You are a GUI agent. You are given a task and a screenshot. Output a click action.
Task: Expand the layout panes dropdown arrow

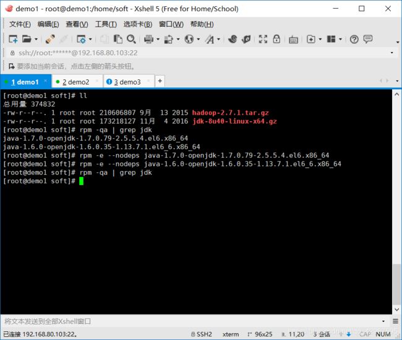pos(340,39)
